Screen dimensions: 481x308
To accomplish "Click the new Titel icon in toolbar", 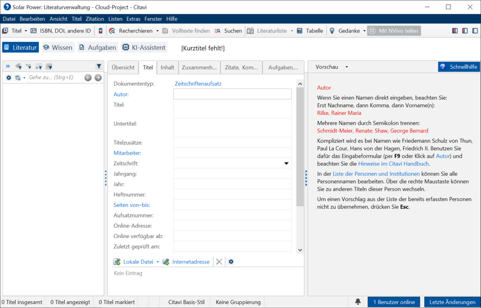I will tap(5, 31).
